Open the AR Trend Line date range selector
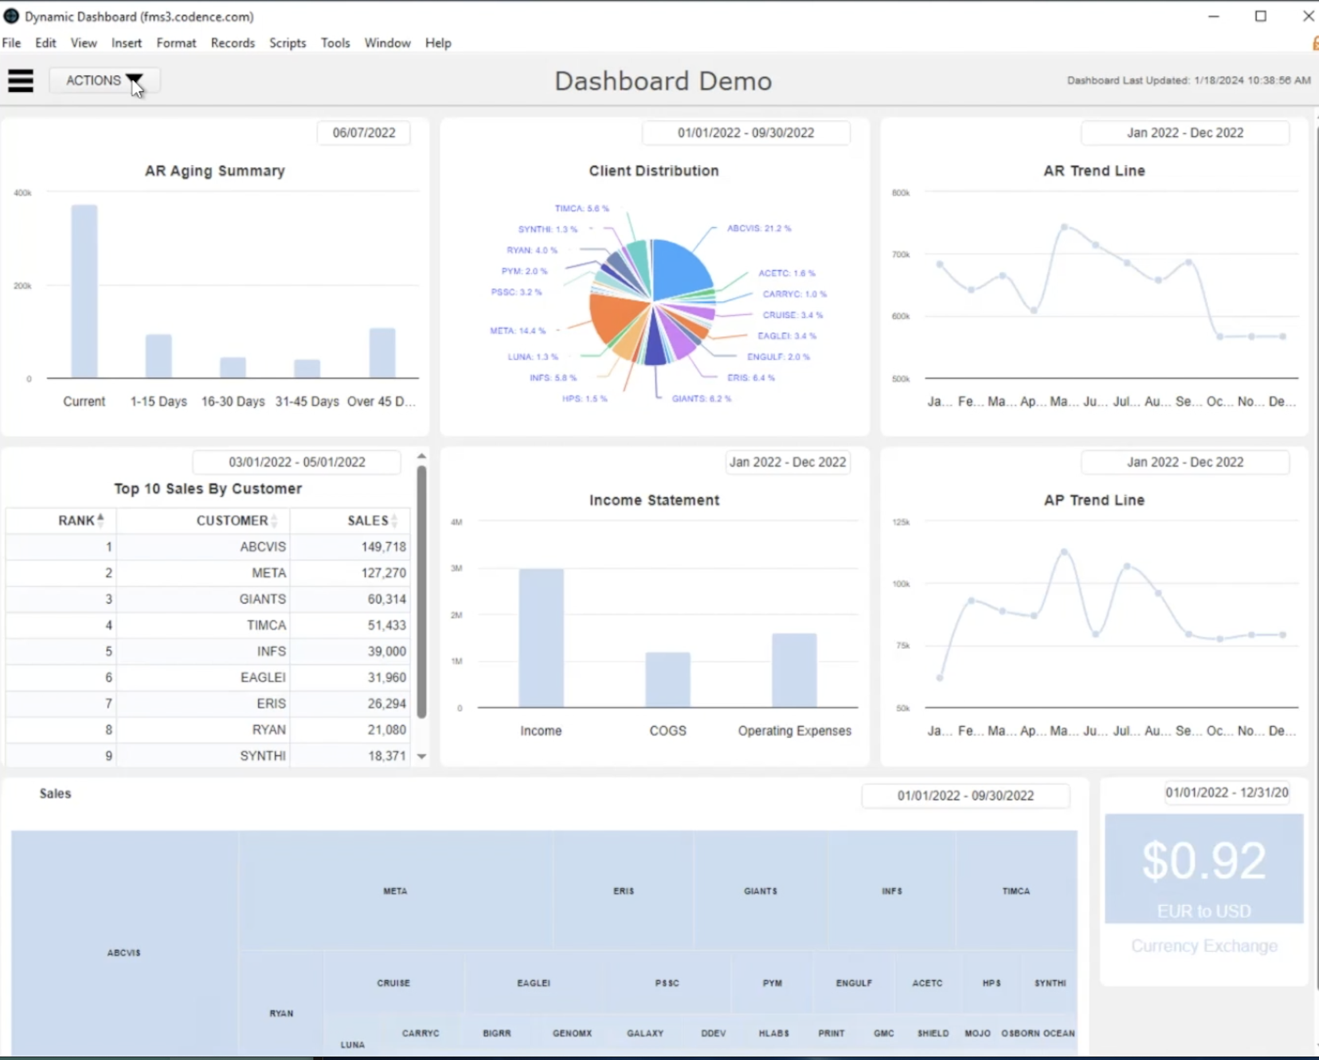This screenshot has height=1060, width=1319. click(1185, 132)
